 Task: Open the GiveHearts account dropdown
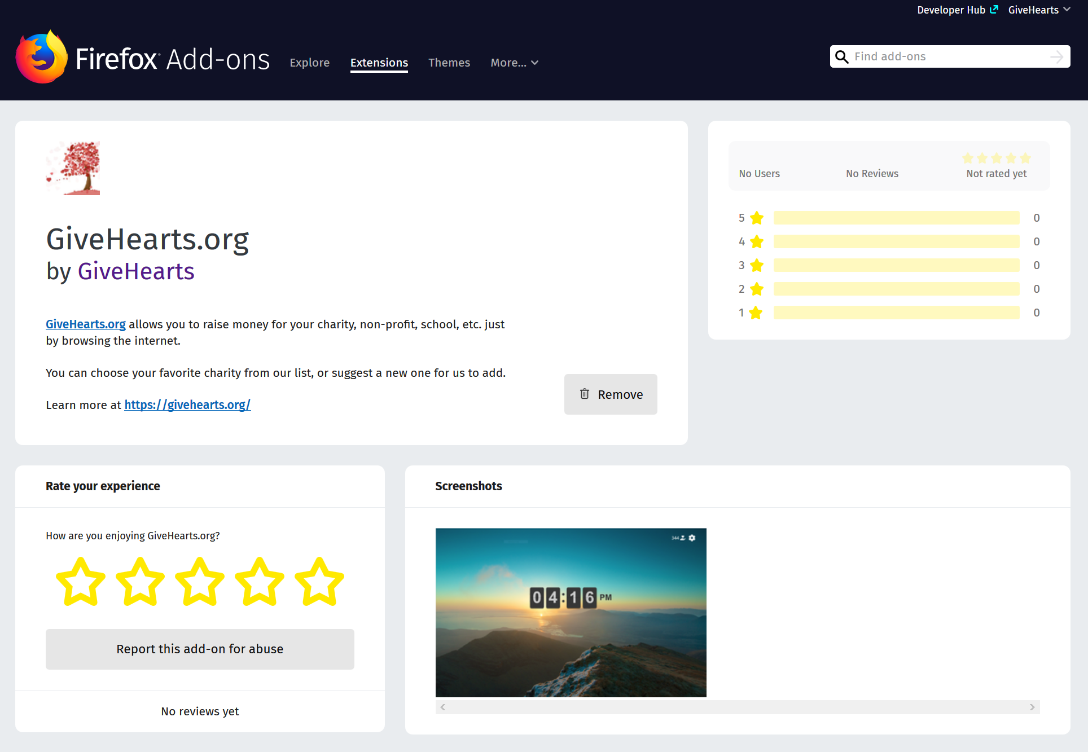click(x=1039, y=10)
